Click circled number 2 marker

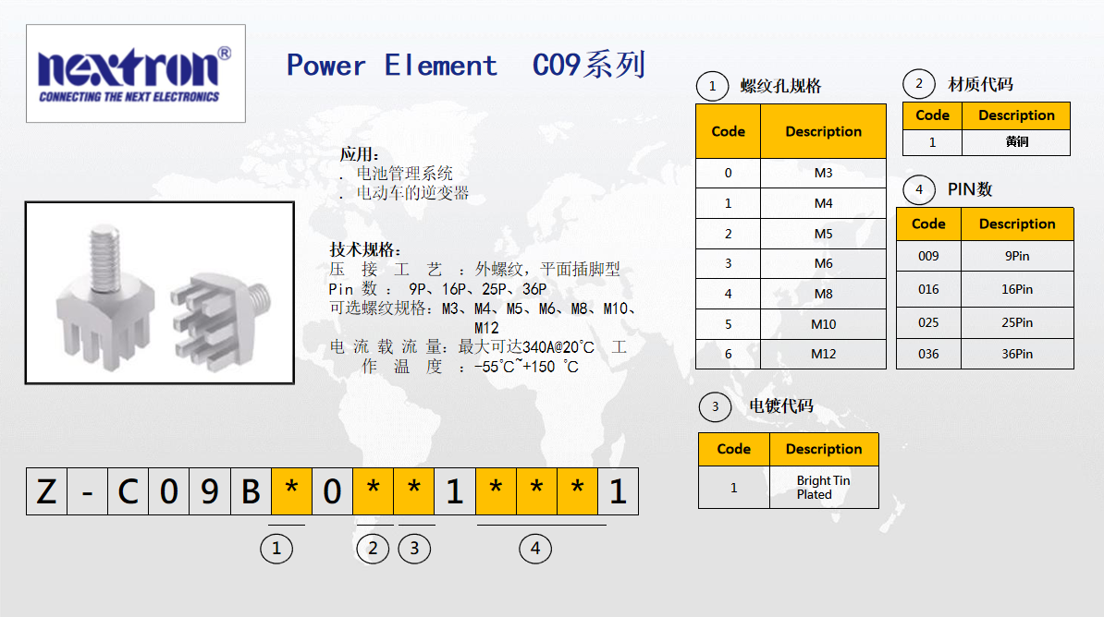click(373, 548)
